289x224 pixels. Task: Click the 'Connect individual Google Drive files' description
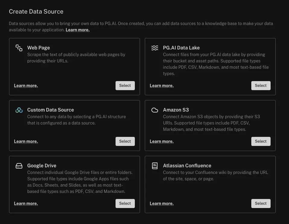(80, 182)
